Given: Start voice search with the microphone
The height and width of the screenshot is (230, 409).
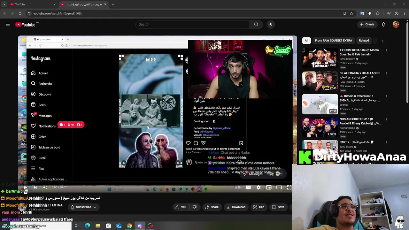Looking at the screenshot, I should point(271,24).
